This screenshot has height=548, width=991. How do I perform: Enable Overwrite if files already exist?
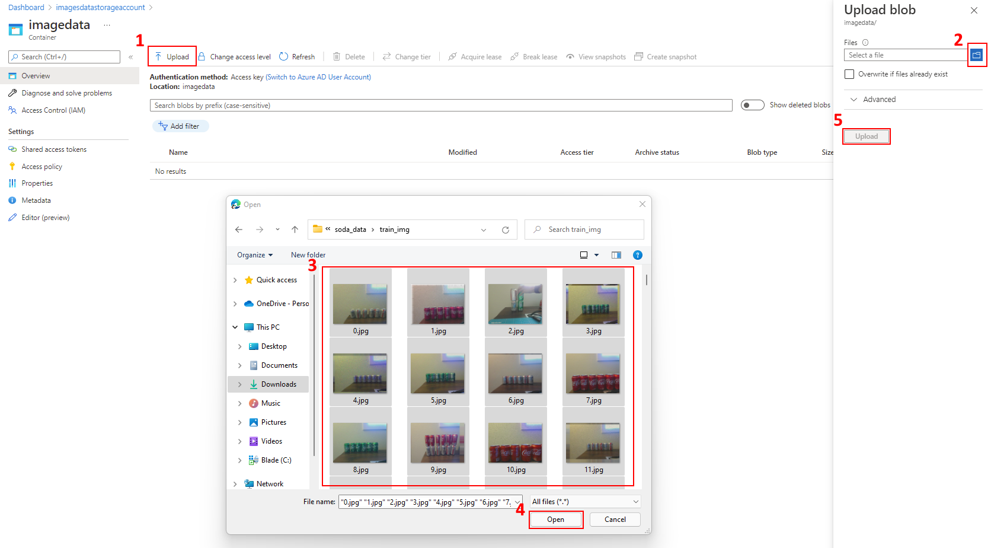[x=849, y=74]
